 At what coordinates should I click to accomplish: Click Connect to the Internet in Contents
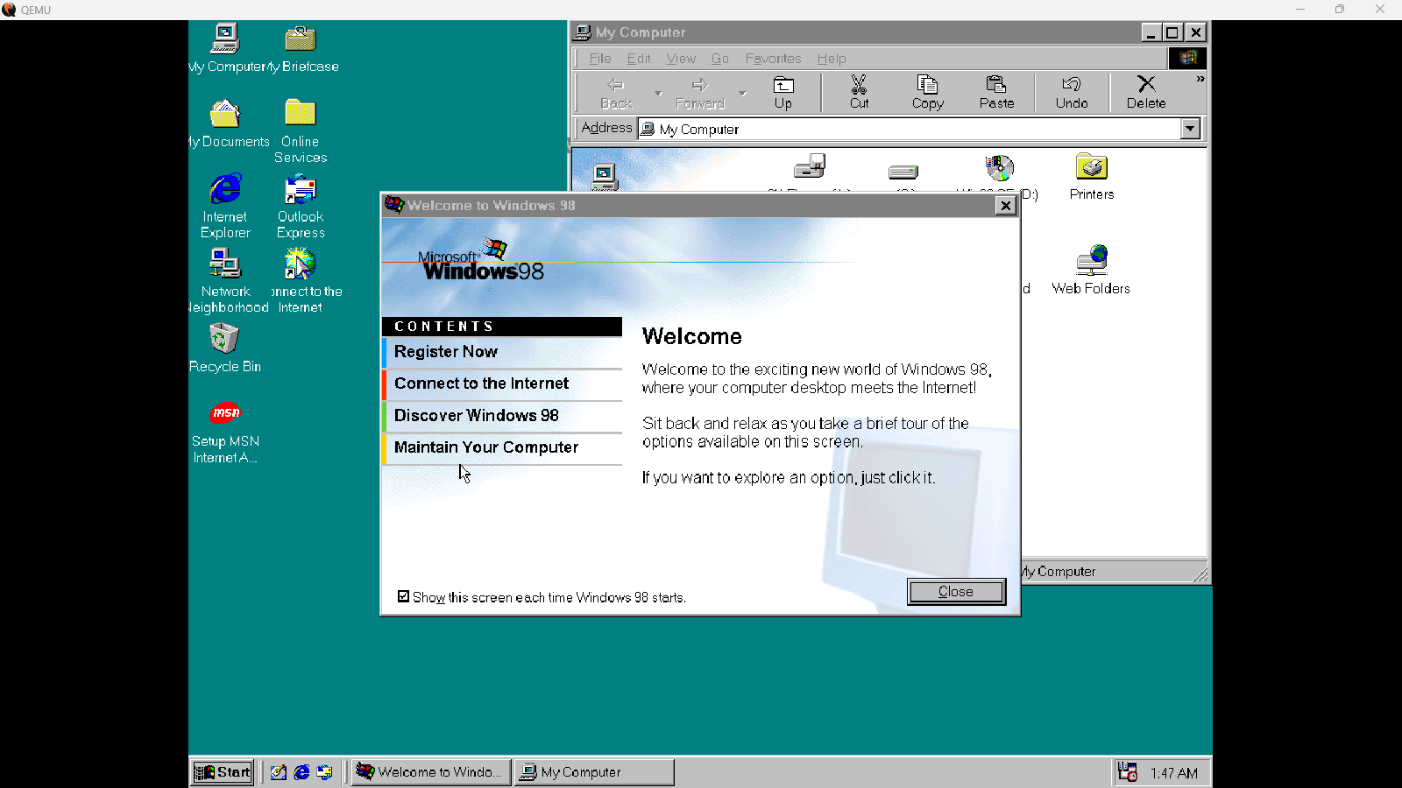tap(481, 383)
